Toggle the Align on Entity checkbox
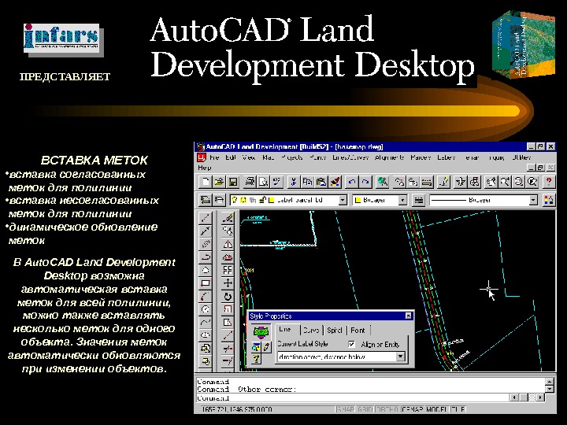This screenshot has width=567, height=425. pos(351,345)
